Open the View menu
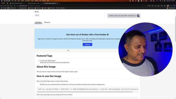The width and height of the screenshot is (176, 99). [19, 1]
